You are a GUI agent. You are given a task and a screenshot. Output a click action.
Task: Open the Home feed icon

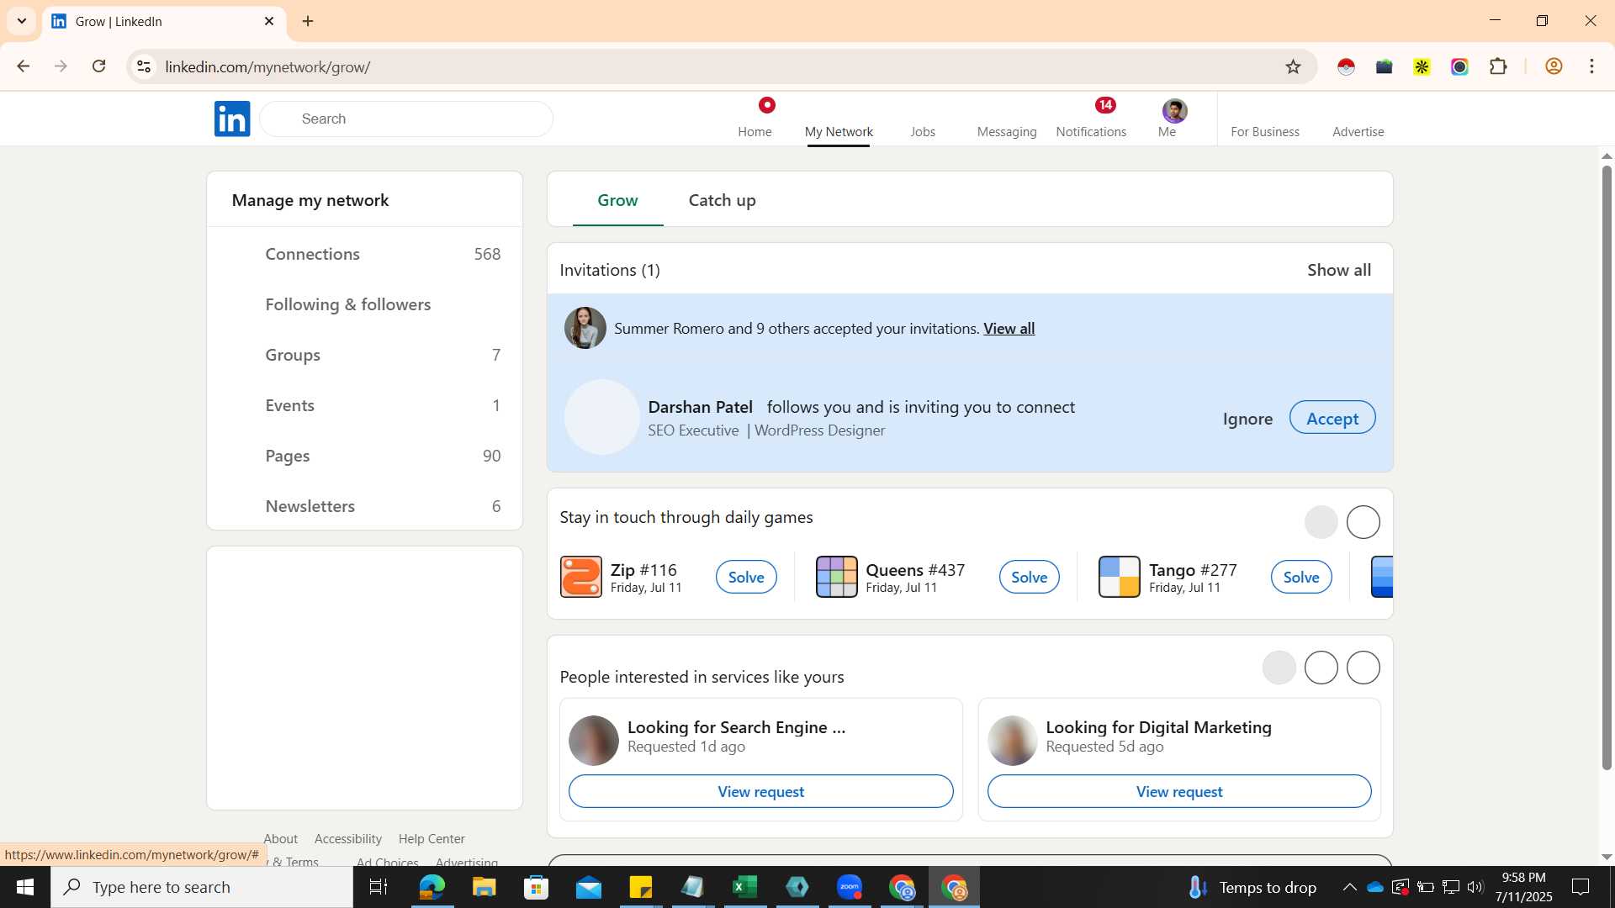point(755,119)
